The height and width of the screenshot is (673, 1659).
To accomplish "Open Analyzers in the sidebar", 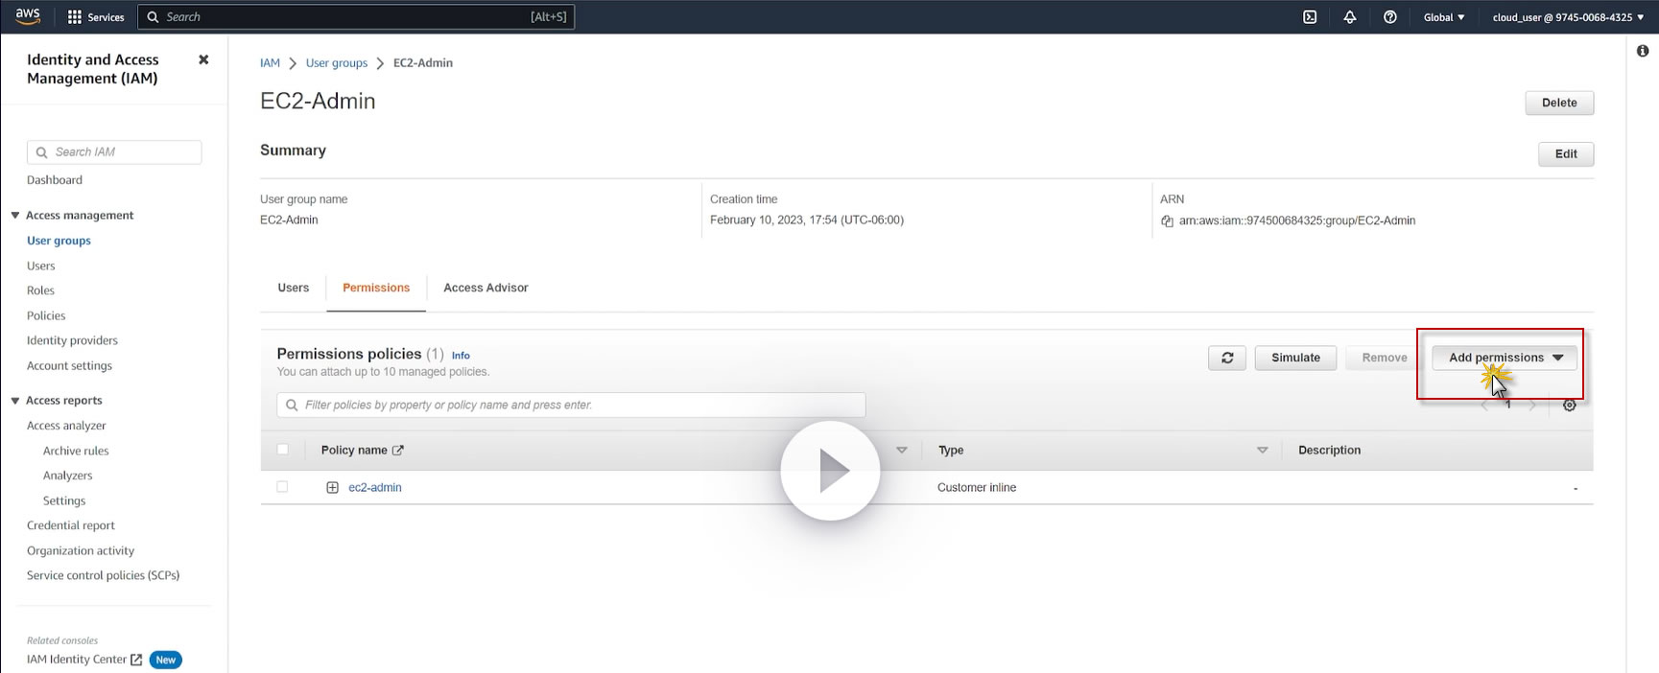I will coord(67,476).
